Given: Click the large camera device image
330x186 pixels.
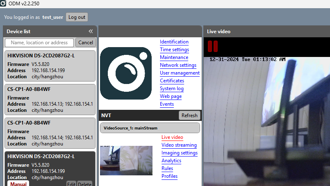Looking at the screenshot, I should click(x=126, y=73).
